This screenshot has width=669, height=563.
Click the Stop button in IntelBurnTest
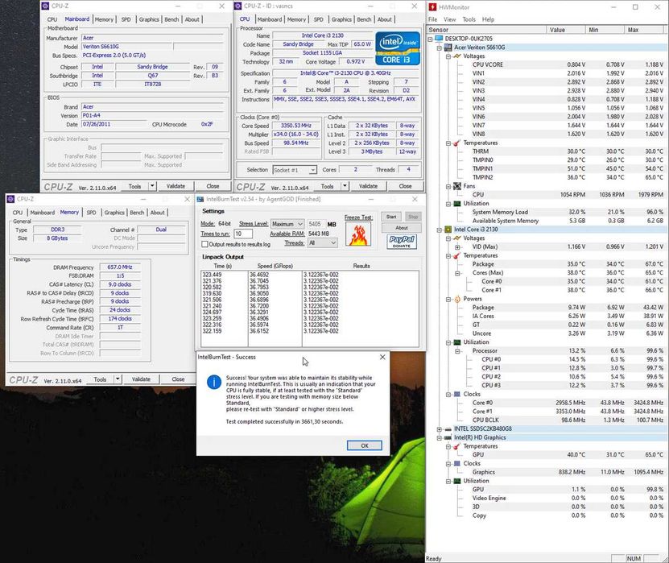tap(413, 217)
